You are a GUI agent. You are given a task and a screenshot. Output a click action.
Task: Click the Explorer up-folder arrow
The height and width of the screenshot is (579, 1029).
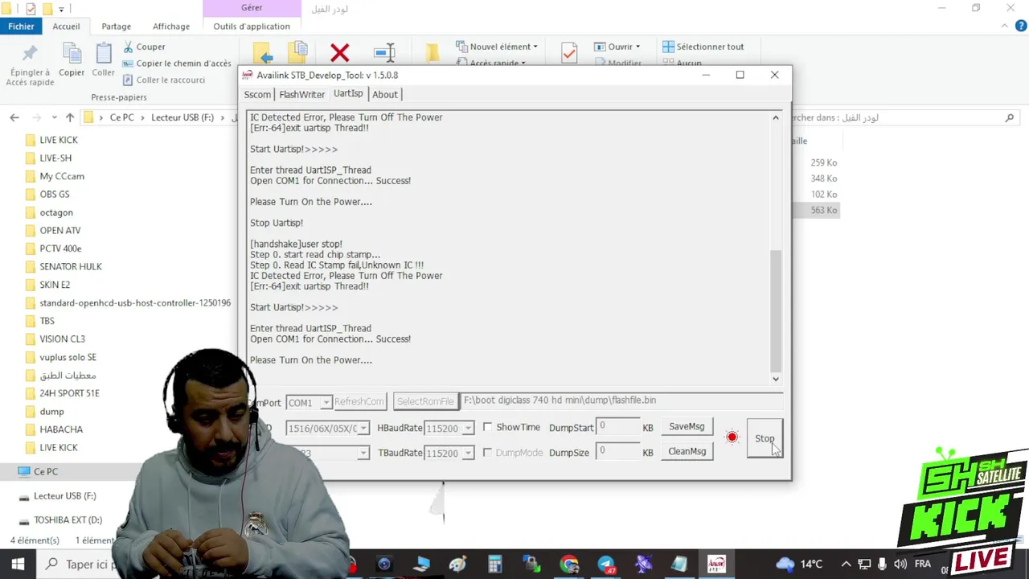tap(70, 117)
